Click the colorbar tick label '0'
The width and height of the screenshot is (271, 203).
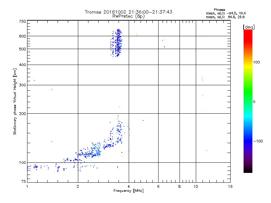[254, 102]
